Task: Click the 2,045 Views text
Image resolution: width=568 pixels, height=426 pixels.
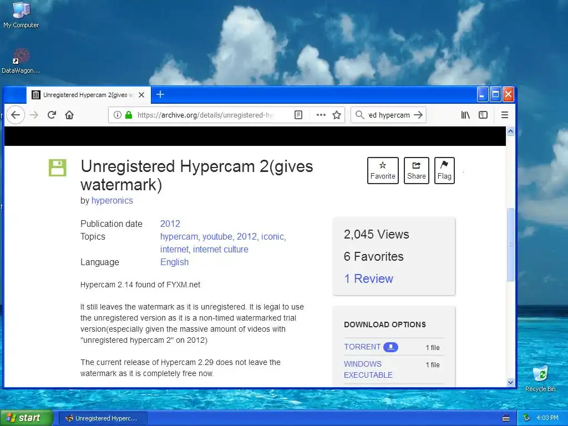Action: coord(377,235)
